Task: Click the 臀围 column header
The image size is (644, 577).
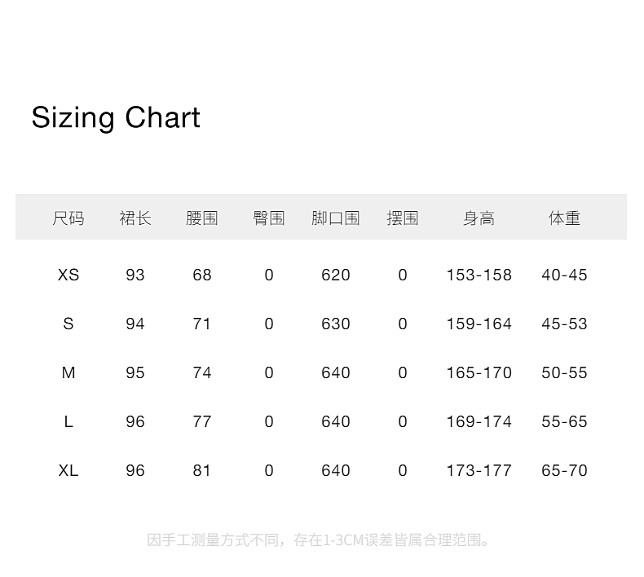Action: pyautogui.click(x=269, y=218)
